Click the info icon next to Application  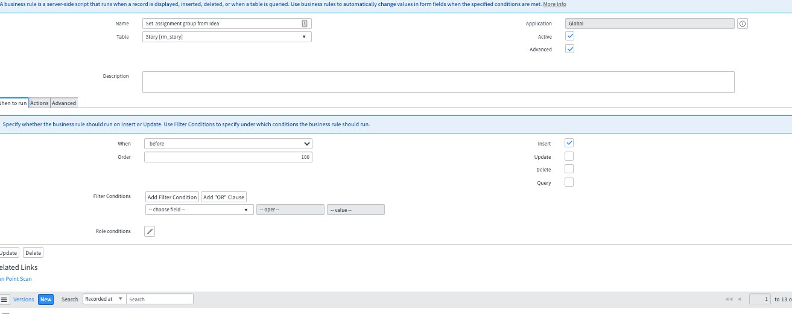pos(743,24)
